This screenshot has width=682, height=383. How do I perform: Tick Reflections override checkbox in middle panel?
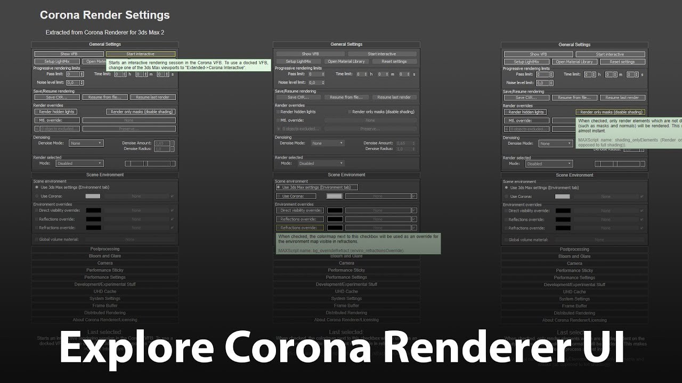click(279, 219)
